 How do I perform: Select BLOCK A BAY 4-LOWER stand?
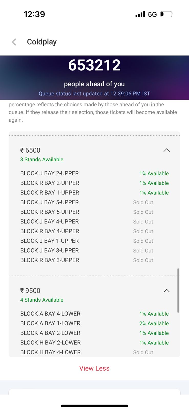(50, 314)
